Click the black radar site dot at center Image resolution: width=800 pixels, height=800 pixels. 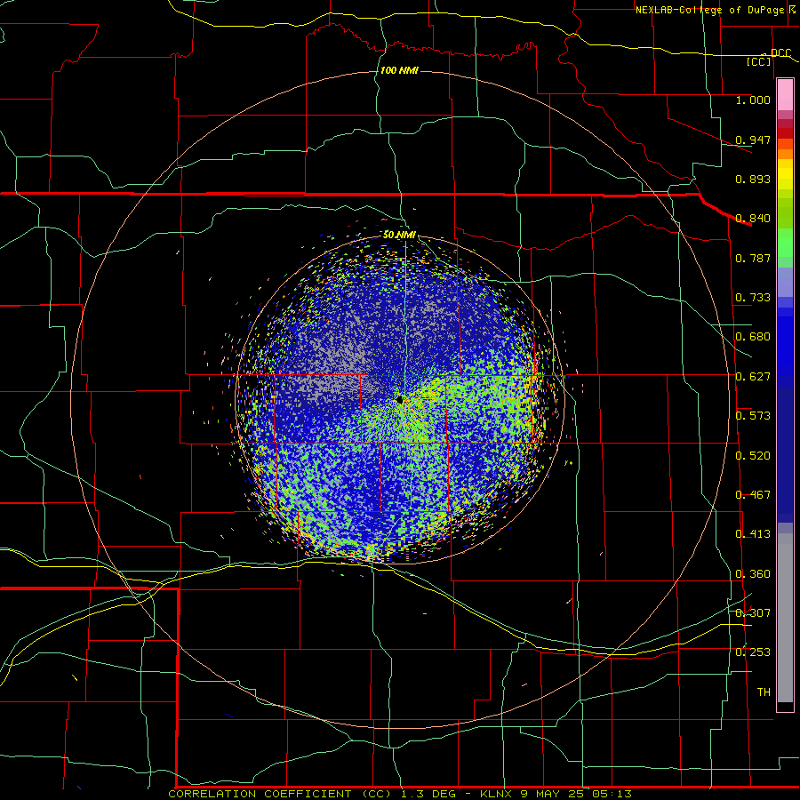(x=399, y=399)
